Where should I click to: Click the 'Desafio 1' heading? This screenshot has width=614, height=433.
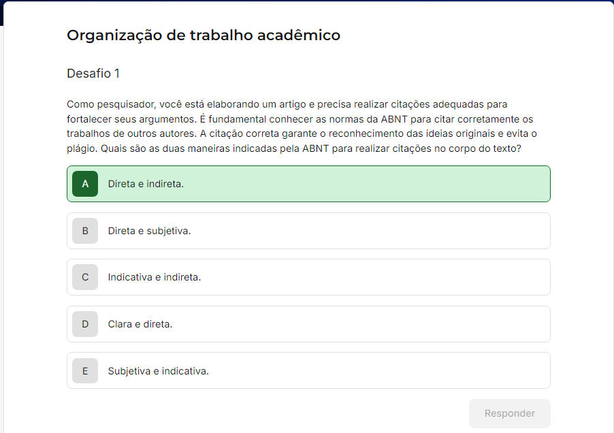[93, 74]
